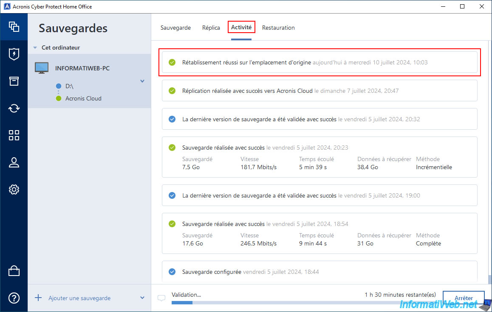Screen dimensions: 492x312
Task: Click the 9 min 44 s elapsed time
Action: [x=313, y=243]
